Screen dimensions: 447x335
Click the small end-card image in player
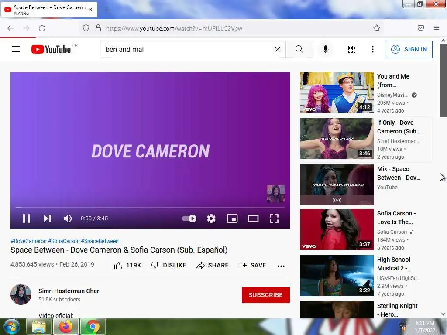coord(276,194)
